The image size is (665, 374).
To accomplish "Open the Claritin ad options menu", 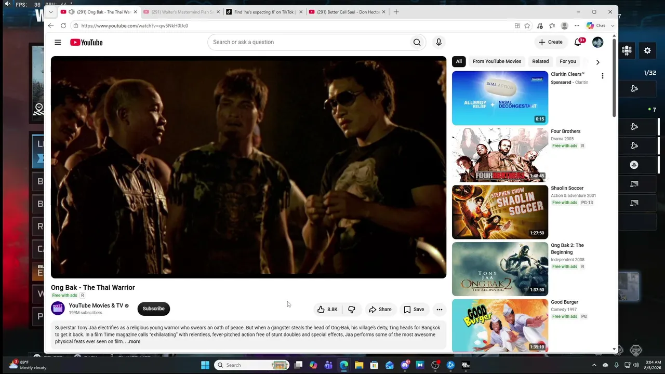I will pyautogui.click(x=602, y=76).
